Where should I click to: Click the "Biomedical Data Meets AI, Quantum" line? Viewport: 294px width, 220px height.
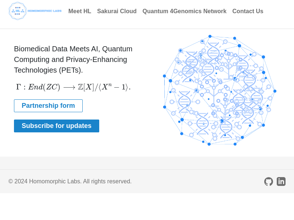click(x=73, y=49)
